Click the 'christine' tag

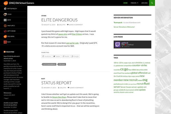(x=139, y=63)
